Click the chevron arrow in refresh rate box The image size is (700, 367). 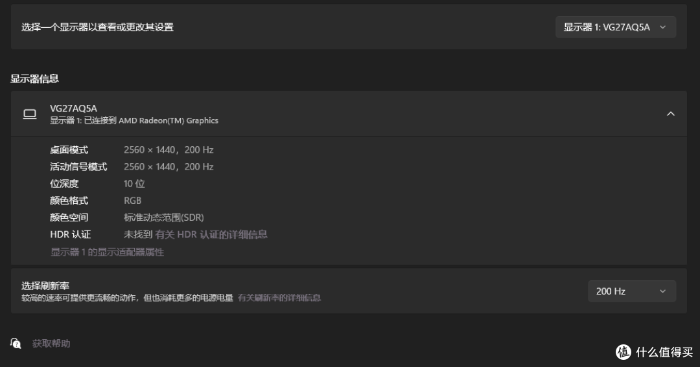pyautogui.click(x=662, y=291)
